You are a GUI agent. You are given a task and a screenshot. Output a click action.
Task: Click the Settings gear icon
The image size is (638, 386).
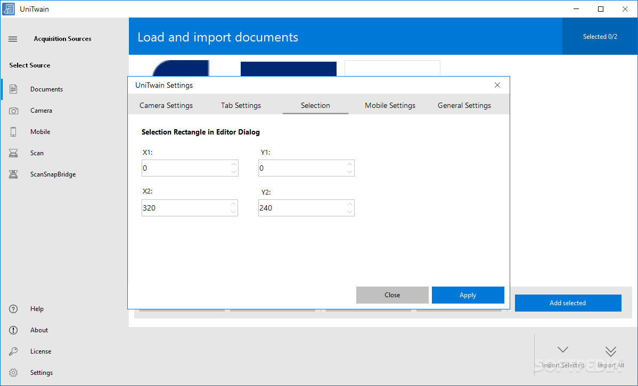click(13, 373)
